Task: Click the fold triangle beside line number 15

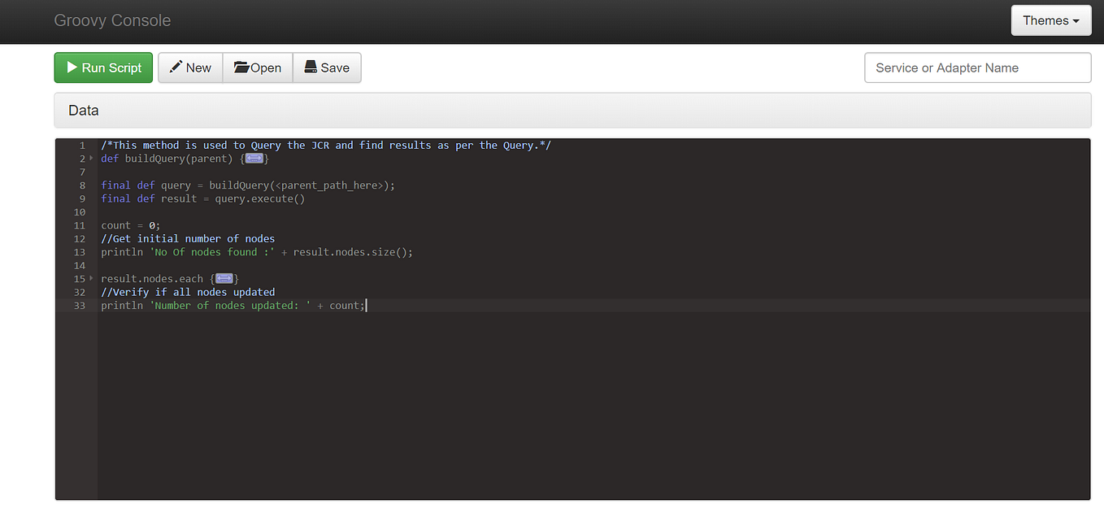Action: (x=89, y=278)
